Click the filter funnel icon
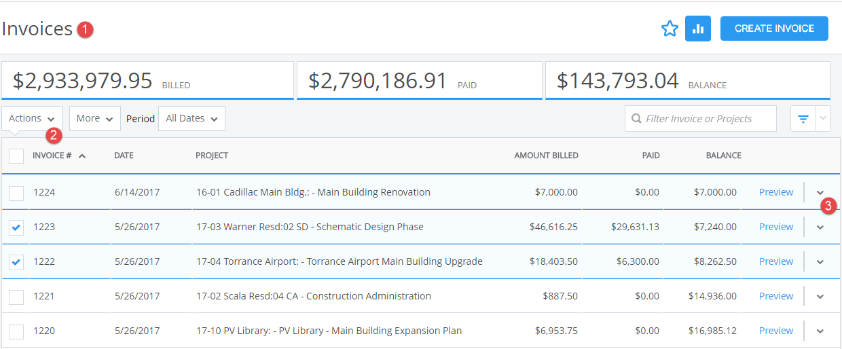This screenshot has height=349, width=842. [803, 119]
